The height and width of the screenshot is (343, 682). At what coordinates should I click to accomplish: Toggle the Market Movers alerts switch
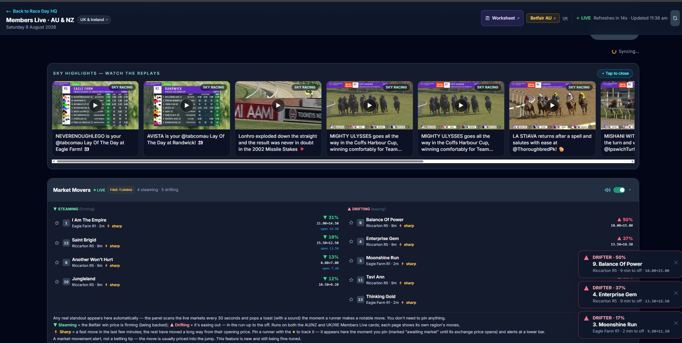[x=619, y=190]
